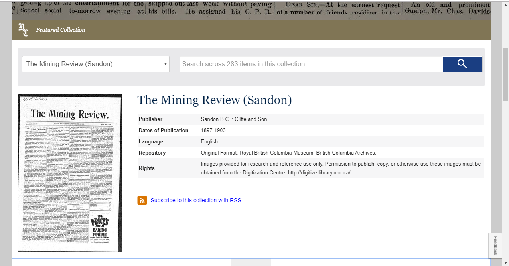509x266 pixels.
Task: Open the Mining Review (Sandon) collection dropdown
Action: 96,64
